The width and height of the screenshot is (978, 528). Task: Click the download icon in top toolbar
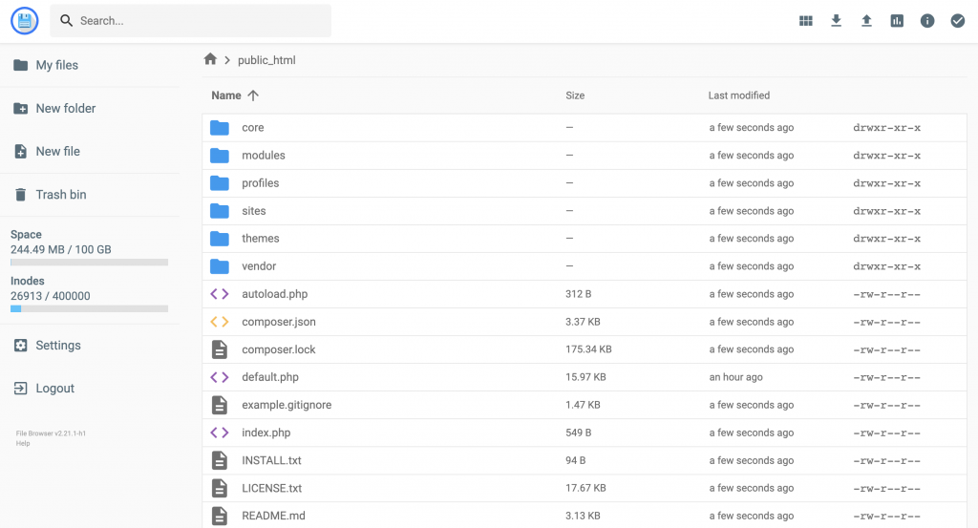(x=836, y=21)
